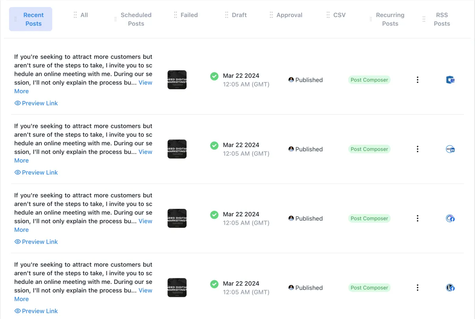Screen dimensions: 475x319
Task: Open the RSS Posts tab
Action: coord(442,19)
